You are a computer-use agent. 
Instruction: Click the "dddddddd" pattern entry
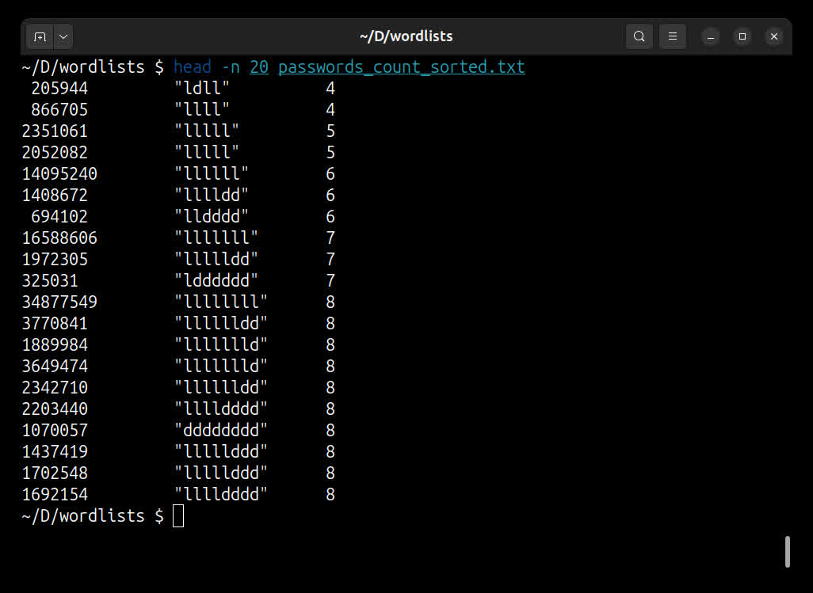[221, 431]
